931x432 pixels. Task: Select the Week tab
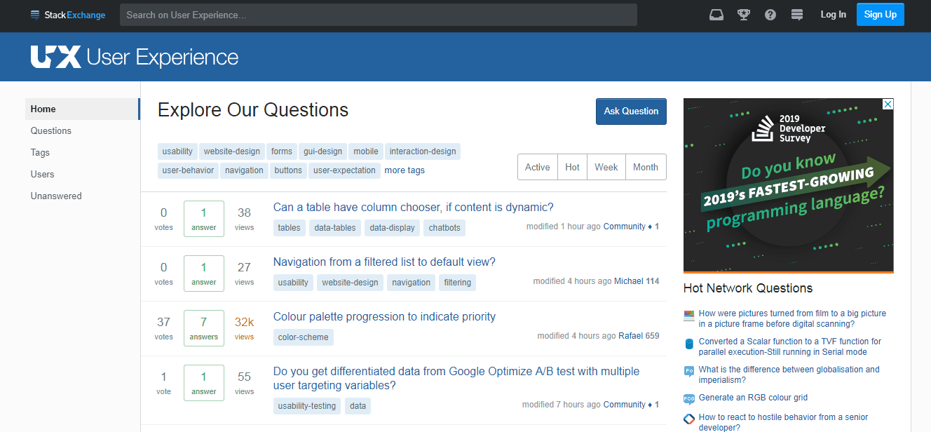click(x=606, y=167)
